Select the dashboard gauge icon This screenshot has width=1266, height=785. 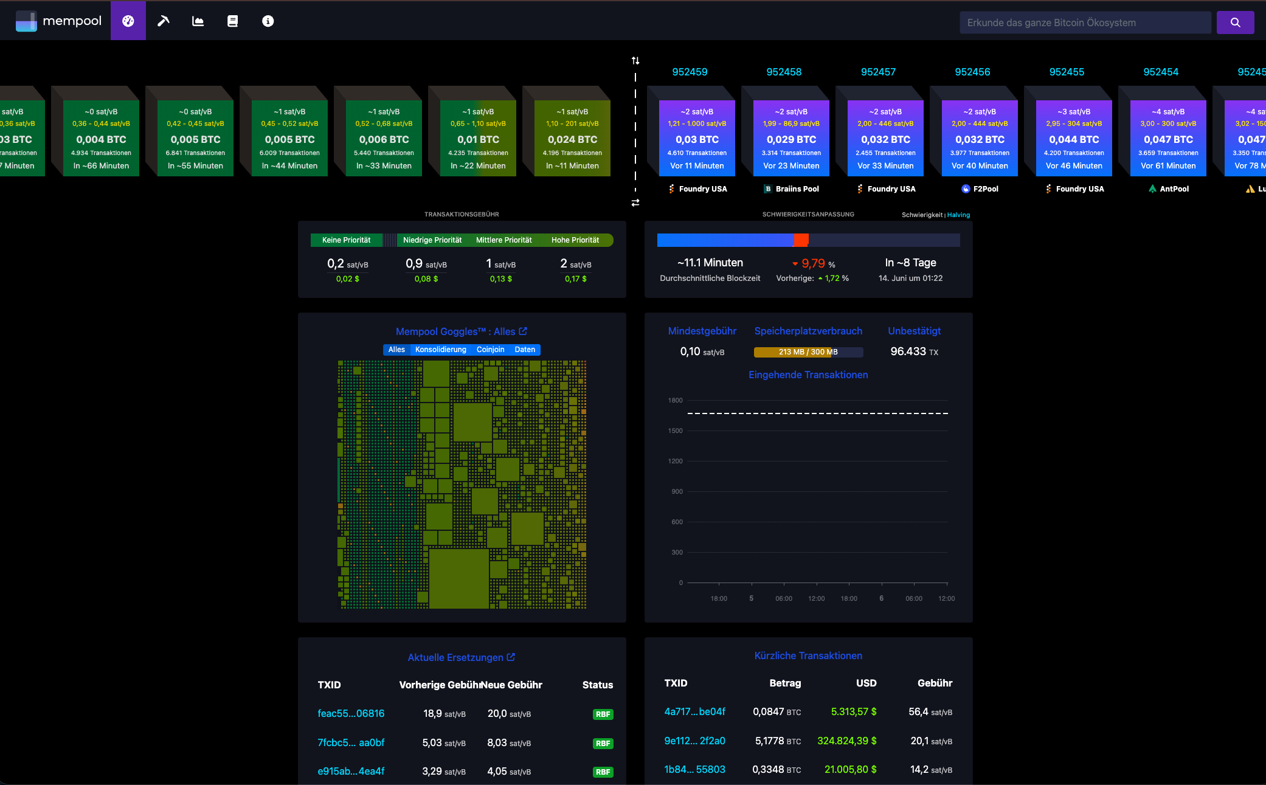pyautogui.click(x=128, y=21)
